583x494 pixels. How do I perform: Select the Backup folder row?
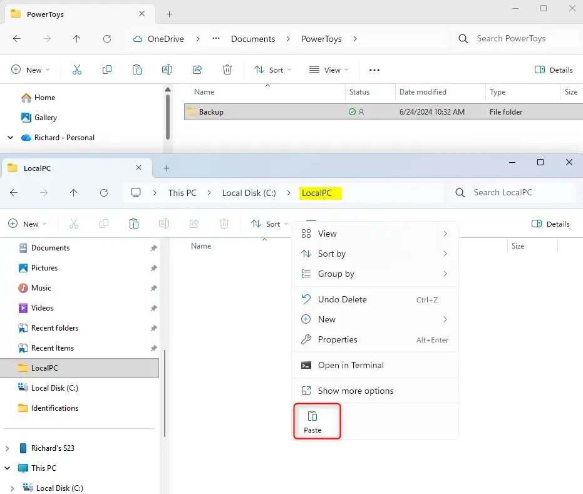click(x=383, y=112)
